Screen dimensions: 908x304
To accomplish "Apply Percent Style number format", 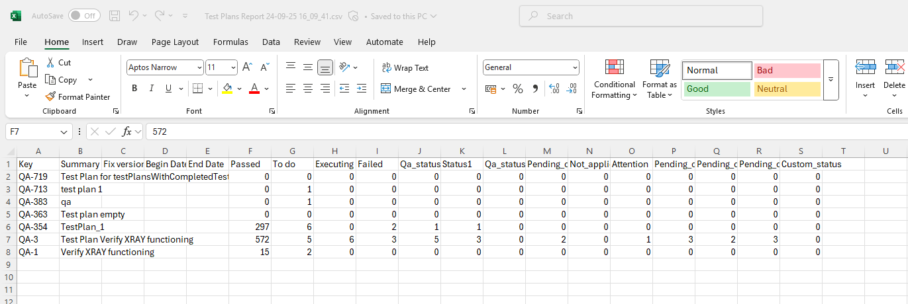I will (518, 89).
